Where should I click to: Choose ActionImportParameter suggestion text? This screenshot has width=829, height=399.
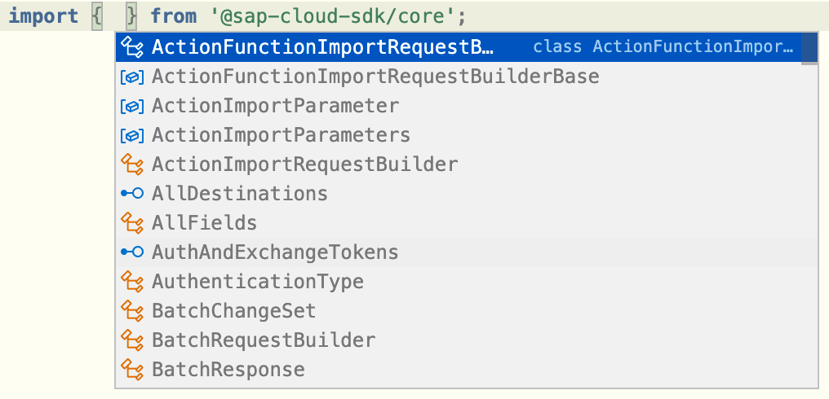(x=275, y=106)
